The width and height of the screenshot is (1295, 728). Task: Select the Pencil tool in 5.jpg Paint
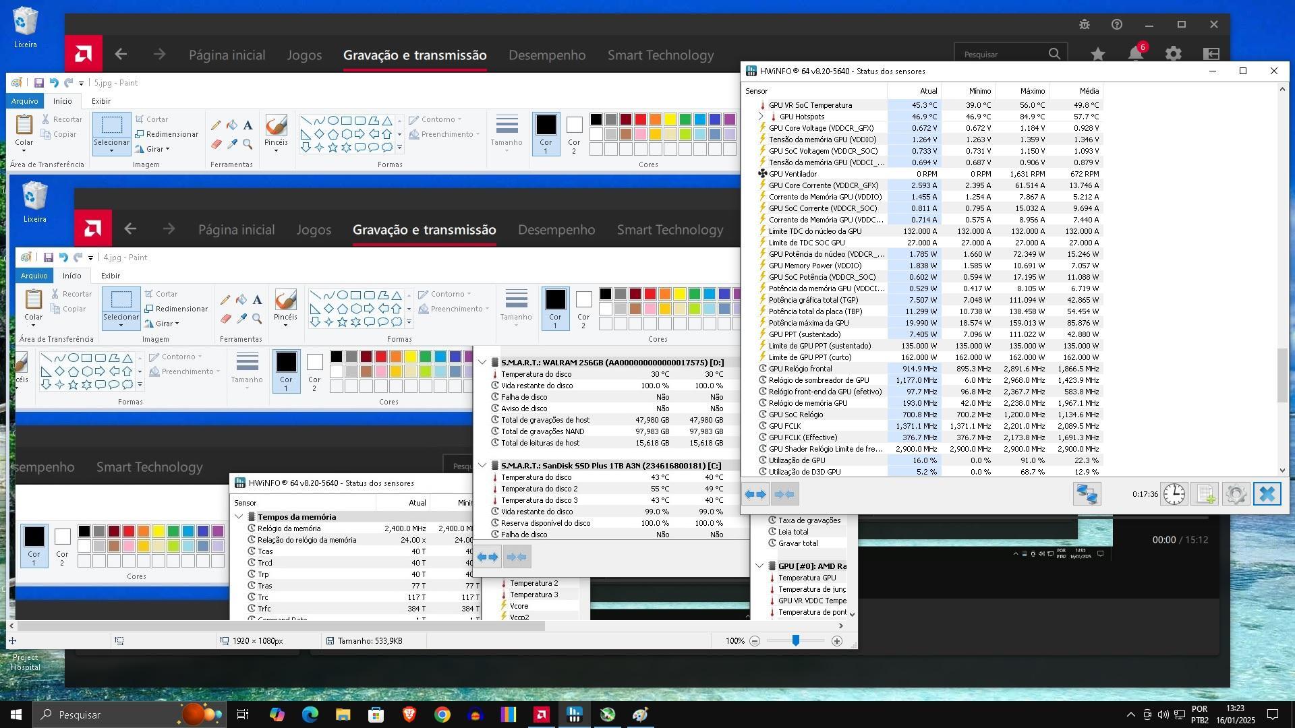pos(216,125)
